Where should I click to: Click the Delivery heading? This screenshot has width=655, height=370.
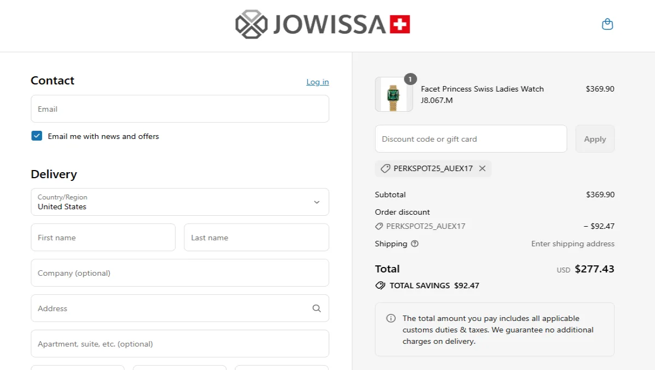53,174
